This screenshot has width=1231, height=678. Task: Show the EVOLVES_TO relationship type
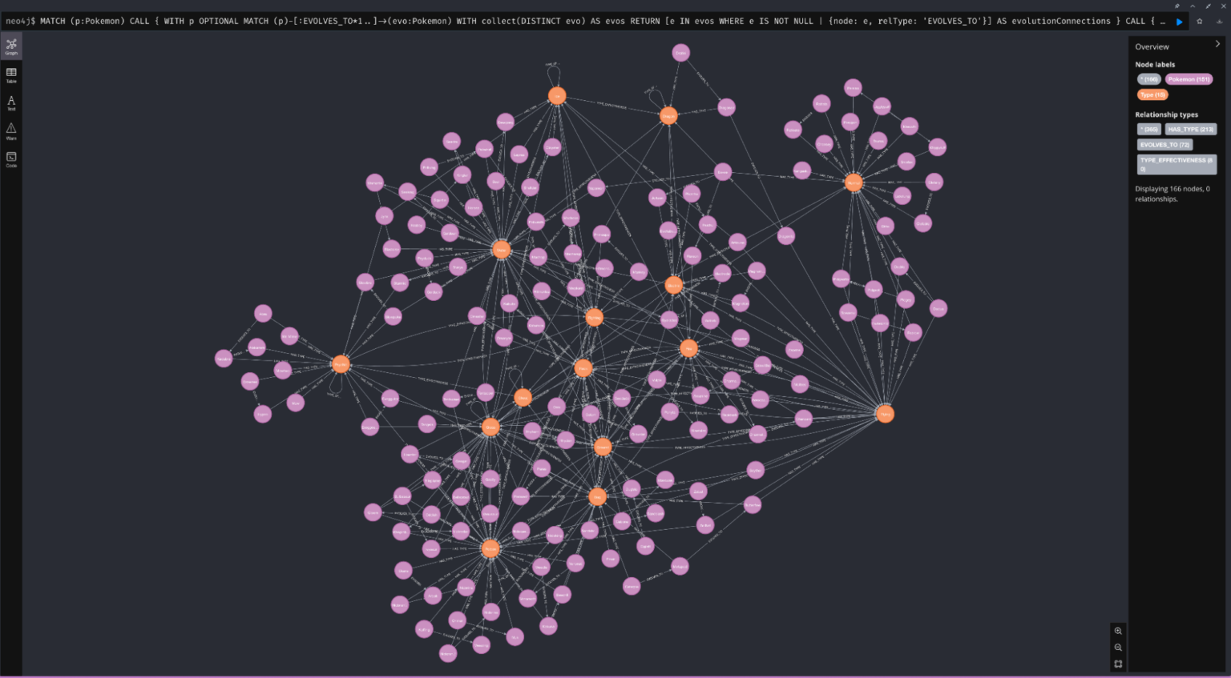pyautogui.click(x=1164, y=144)
